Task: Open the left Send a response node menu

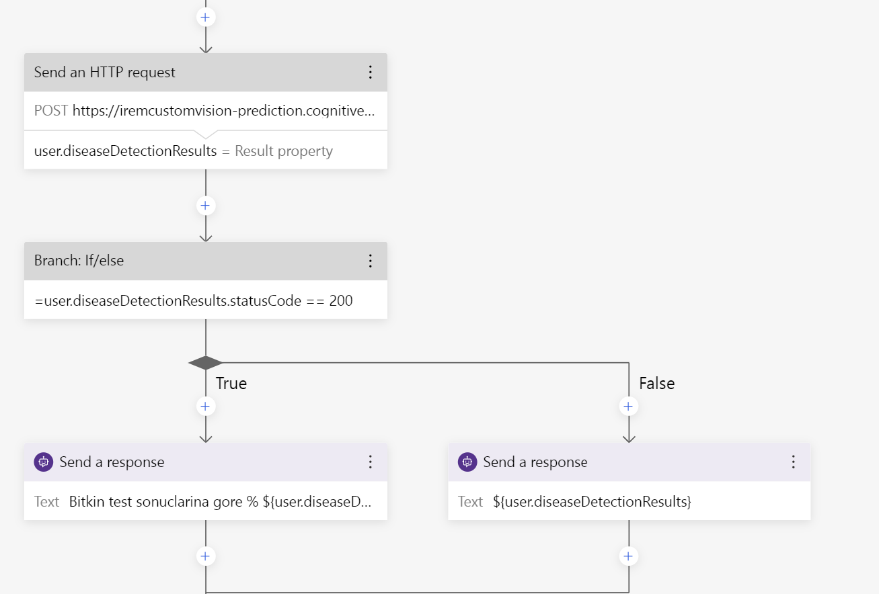Action: click(x=371, y=462)
